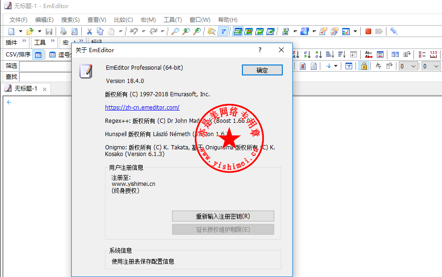442x277 pixels.
Task: Open the 窗口(W) menu
Action: click(200, 20)
